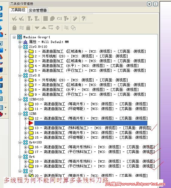Select operation 3 区域清角
Viewport: 171px width, 188px height.
click(x=90, y=61)
